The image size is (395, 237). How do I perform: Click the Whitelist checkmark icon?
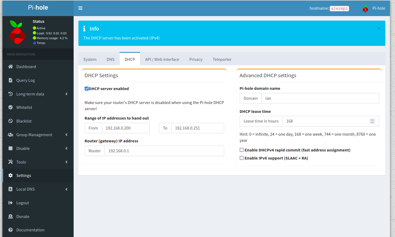pos(10,107)
